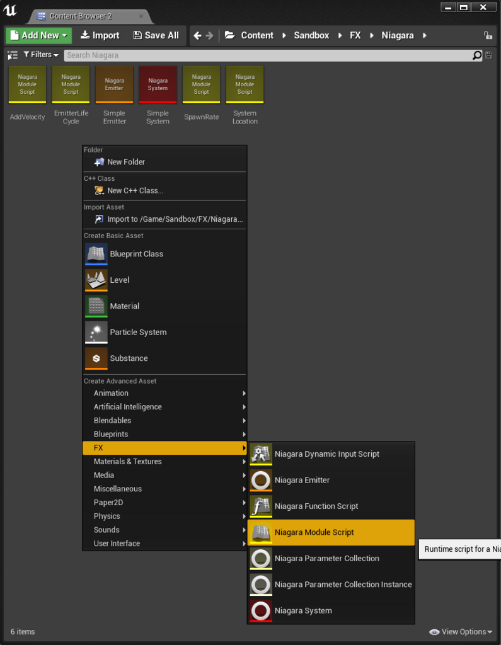
Task: Expand arrow after Sandbox breadcrumb
Action: (340, 35)
